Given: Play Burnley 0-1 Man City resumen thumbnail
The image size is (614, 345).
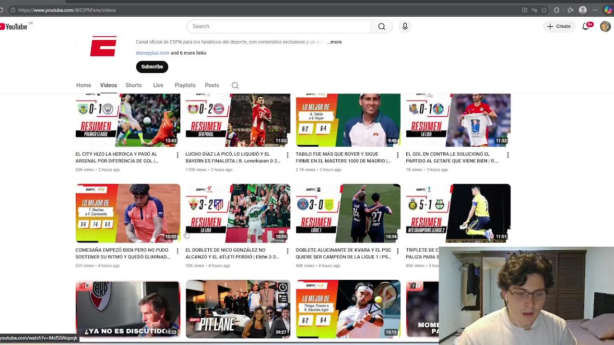Looking at the screenshot, I should point(128,120).
